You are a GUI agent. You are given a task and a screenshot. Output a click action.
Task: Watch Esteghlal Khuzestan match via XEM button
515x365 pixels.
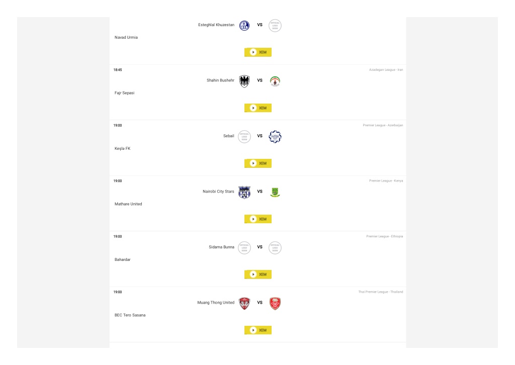point(258,52)
